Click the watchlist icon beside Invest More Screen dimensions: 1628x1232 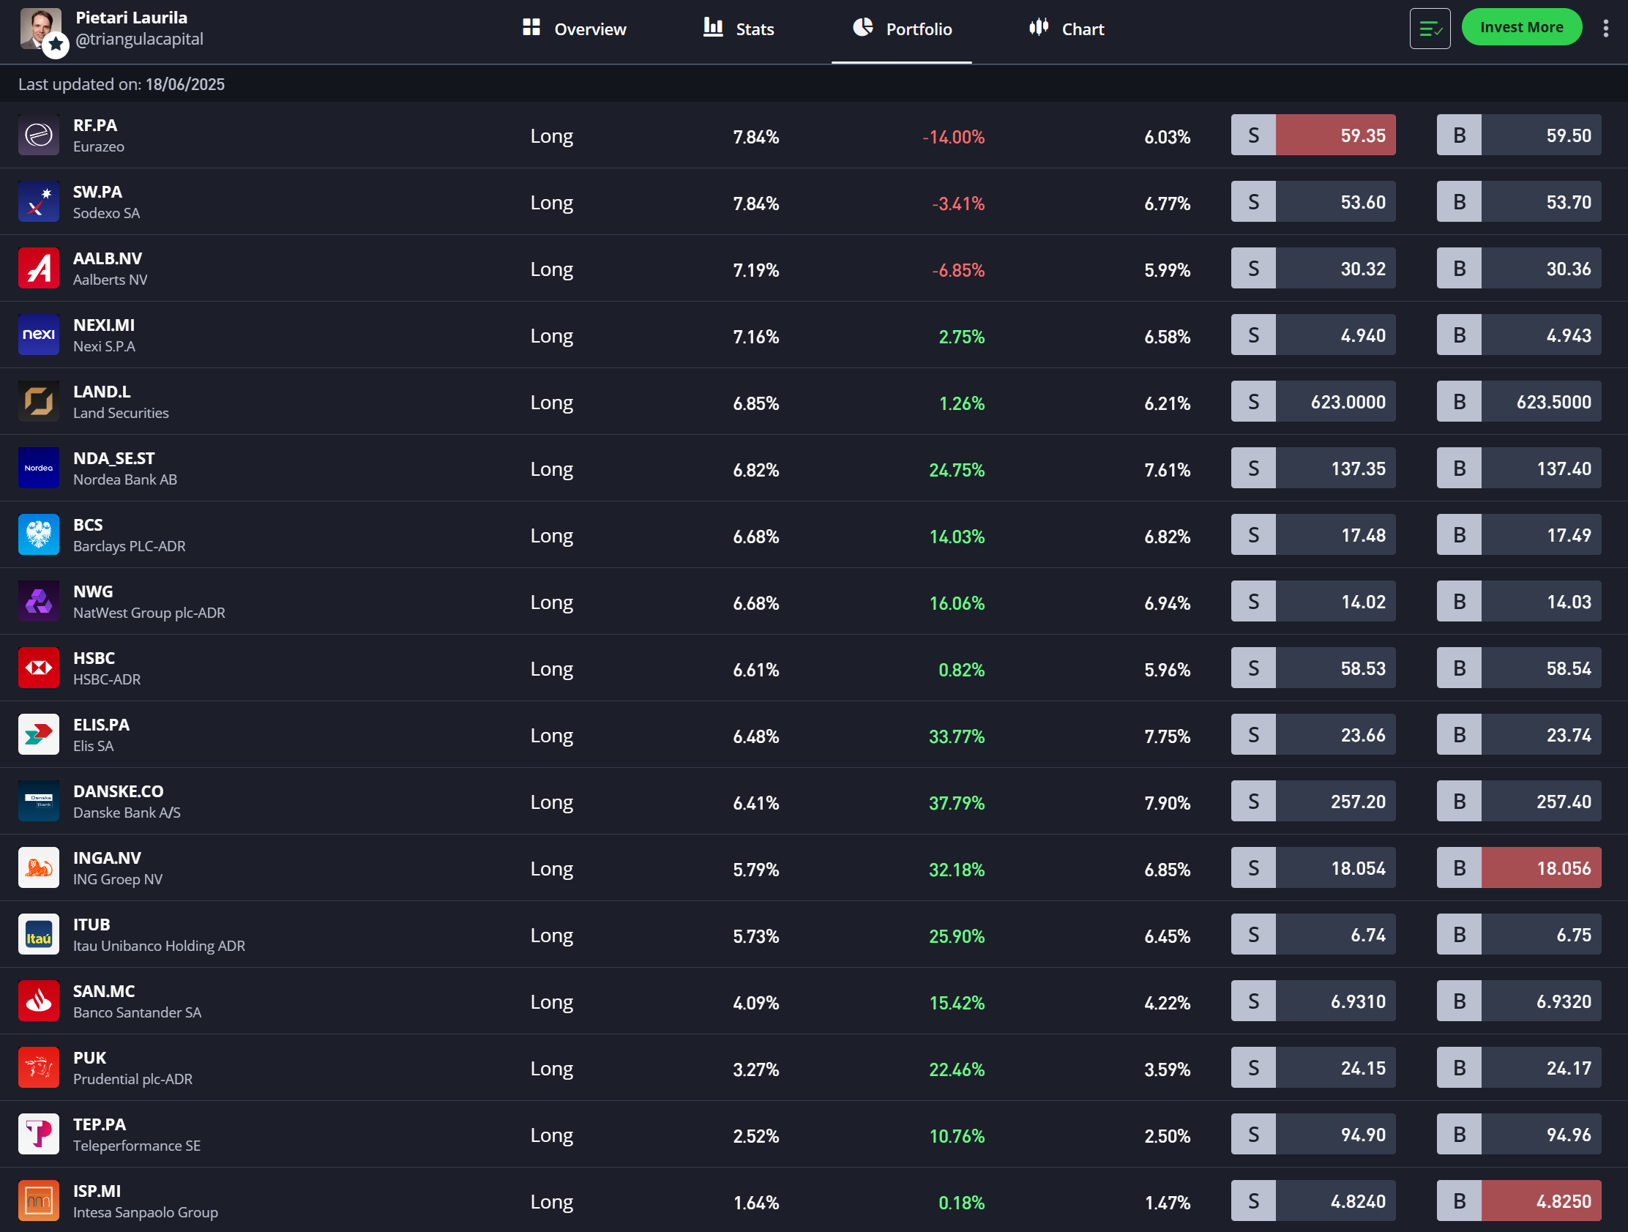click(1430, 29)
